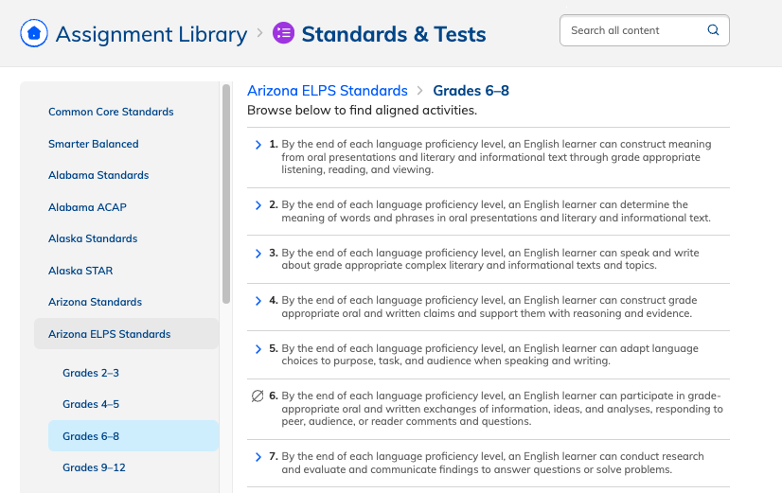The height and width of the screenshot is (493, 782).
Task: Click the home icon beside Assignment Library
Action: [34, 34]
